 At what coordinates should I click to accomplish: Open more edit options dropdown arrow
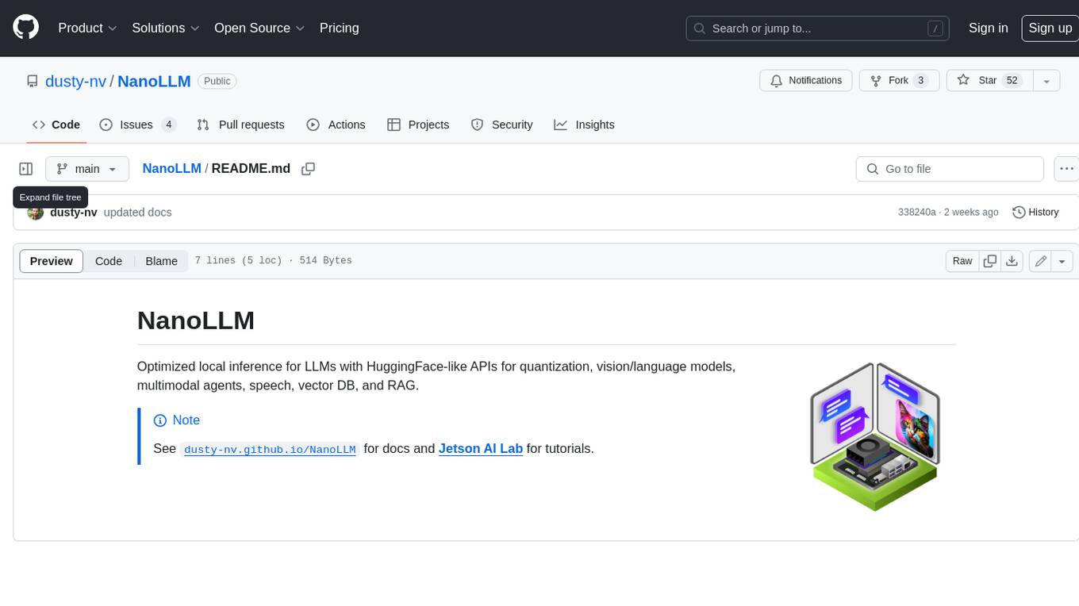(1063, 261)
